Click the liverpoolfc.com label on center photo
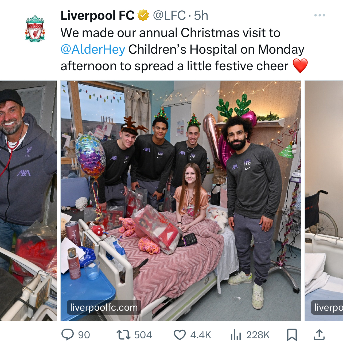The width and height of the screenshot is (343, 347). [104, 307]
